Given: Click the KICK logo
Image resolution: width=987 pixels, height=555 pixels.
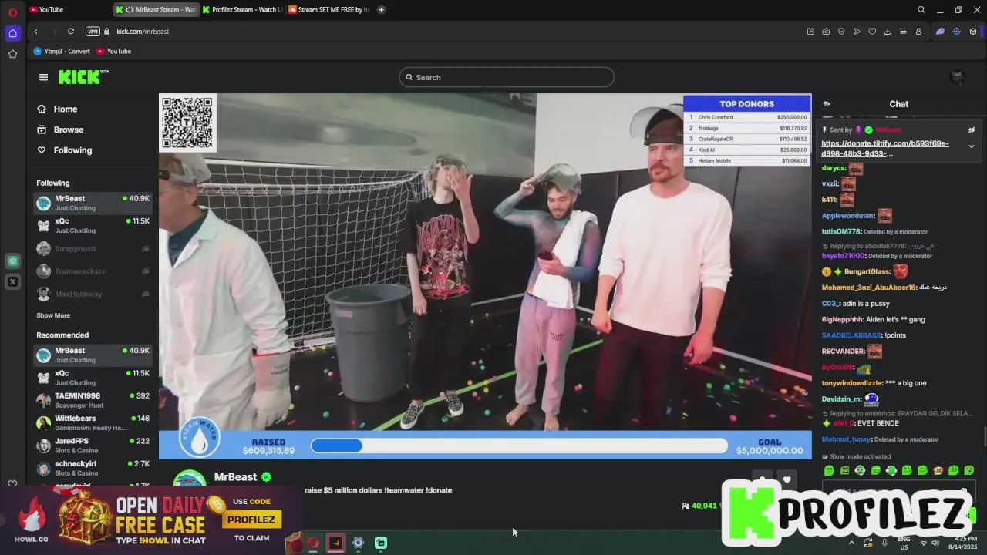Looking at the screenshot, I should (x=84, y=77).
